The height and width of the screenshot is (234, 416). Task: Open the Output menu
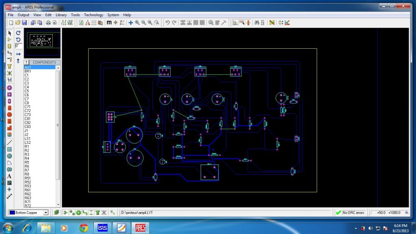23,15
